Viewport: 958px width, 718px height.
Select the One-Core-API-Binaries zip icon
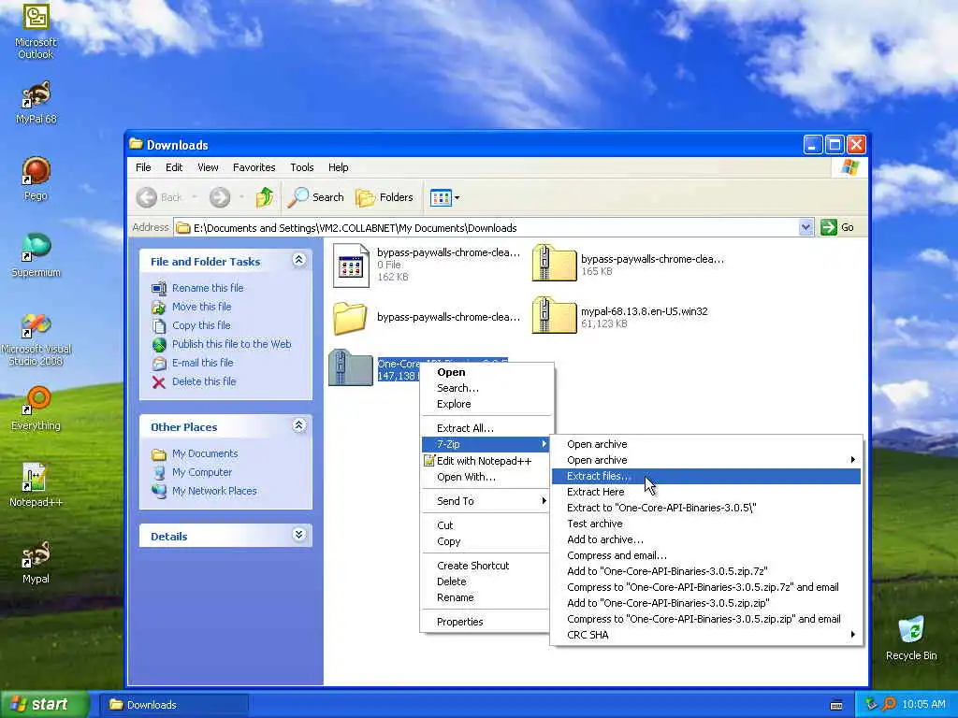(x=351, y=367)
